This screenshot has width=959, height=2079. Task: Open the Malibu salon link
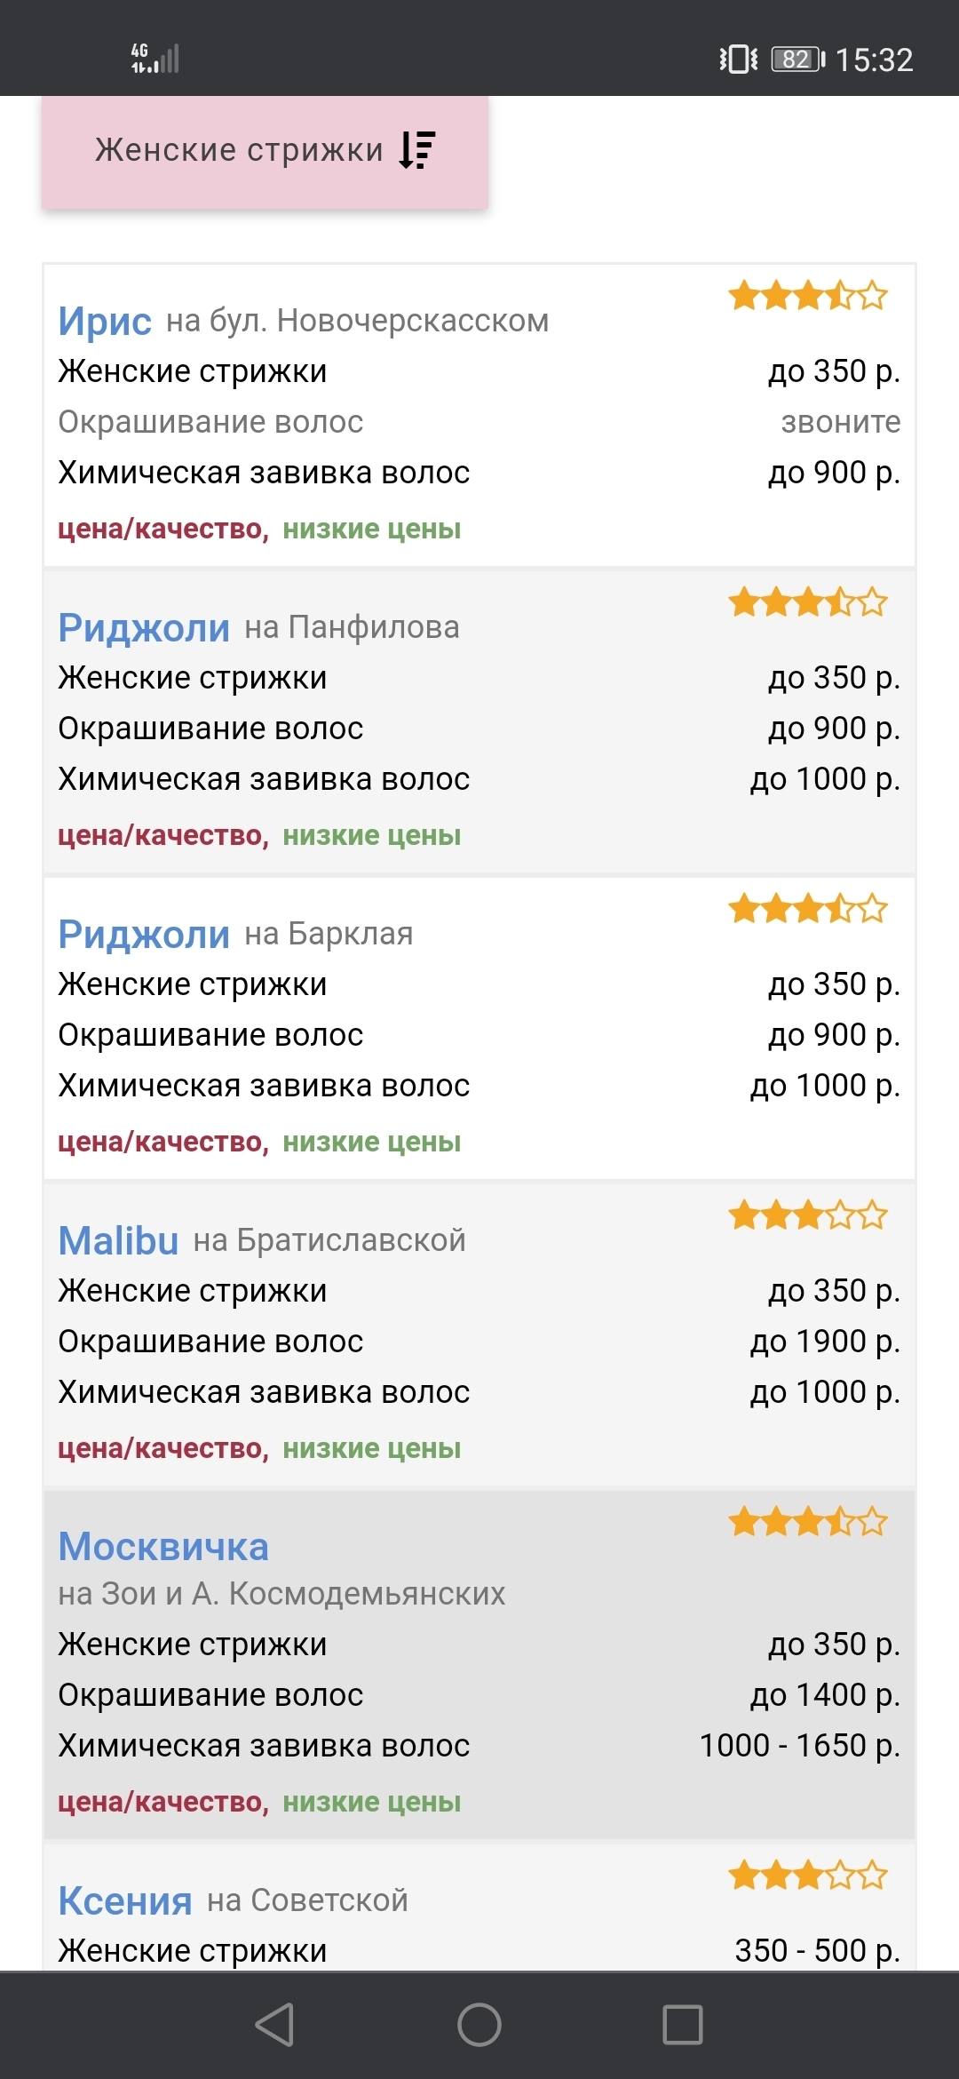pos(118,1240)
